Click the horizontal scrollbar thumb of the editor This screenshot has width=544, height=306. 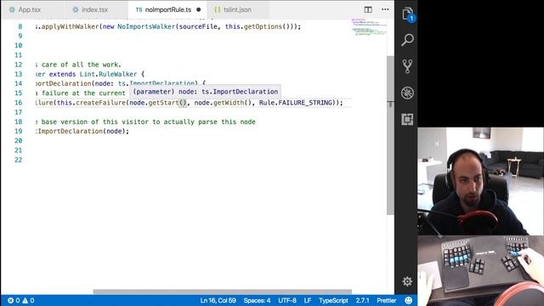tap(222, 292)
